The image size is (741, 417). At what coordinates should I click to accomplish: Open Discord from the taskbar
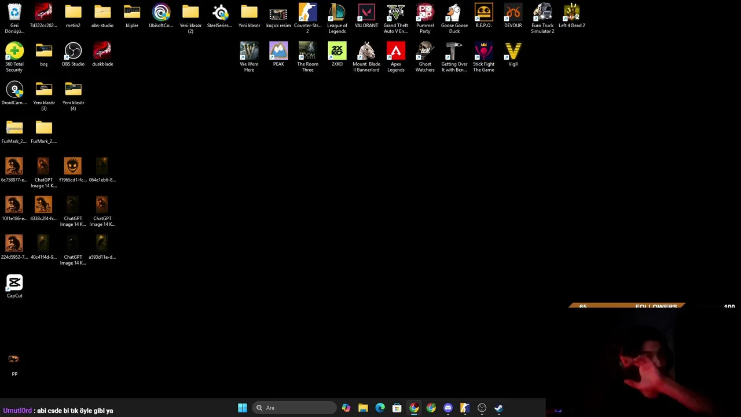pyautogui.click(x=448, y=408)
